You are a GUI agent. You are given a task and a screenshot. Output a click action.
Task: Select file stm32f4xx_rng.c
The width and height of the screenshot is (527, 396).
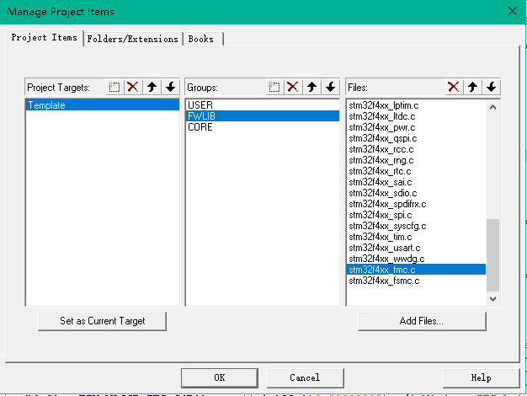[x=416, y=160]
